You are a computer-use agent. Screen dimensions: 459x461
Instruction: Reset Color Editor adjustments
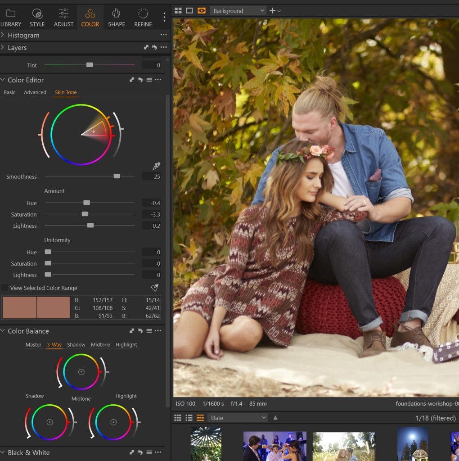coord(140,80)
